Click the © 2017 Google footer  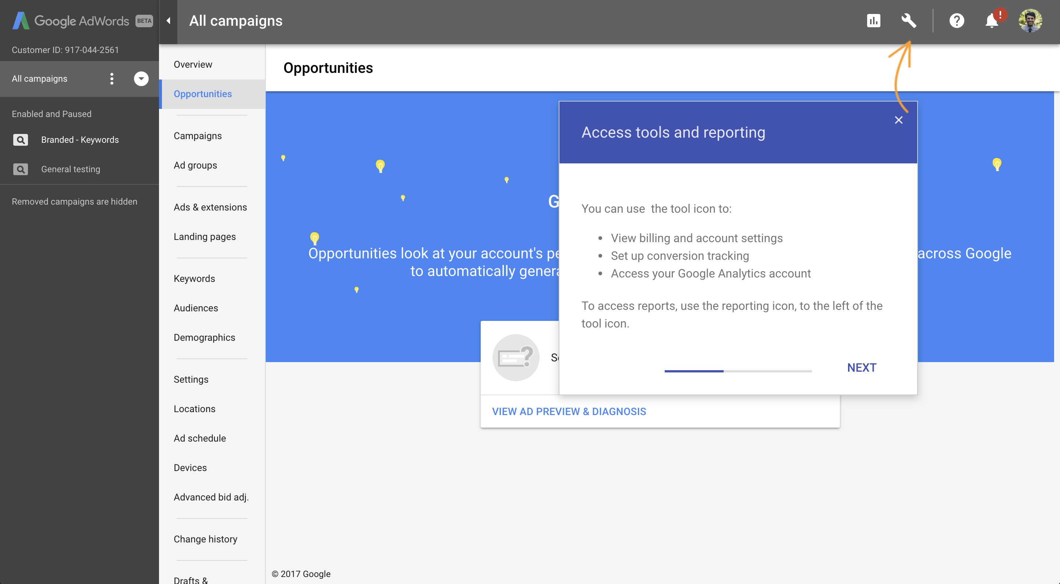click(x=301, y=574)
